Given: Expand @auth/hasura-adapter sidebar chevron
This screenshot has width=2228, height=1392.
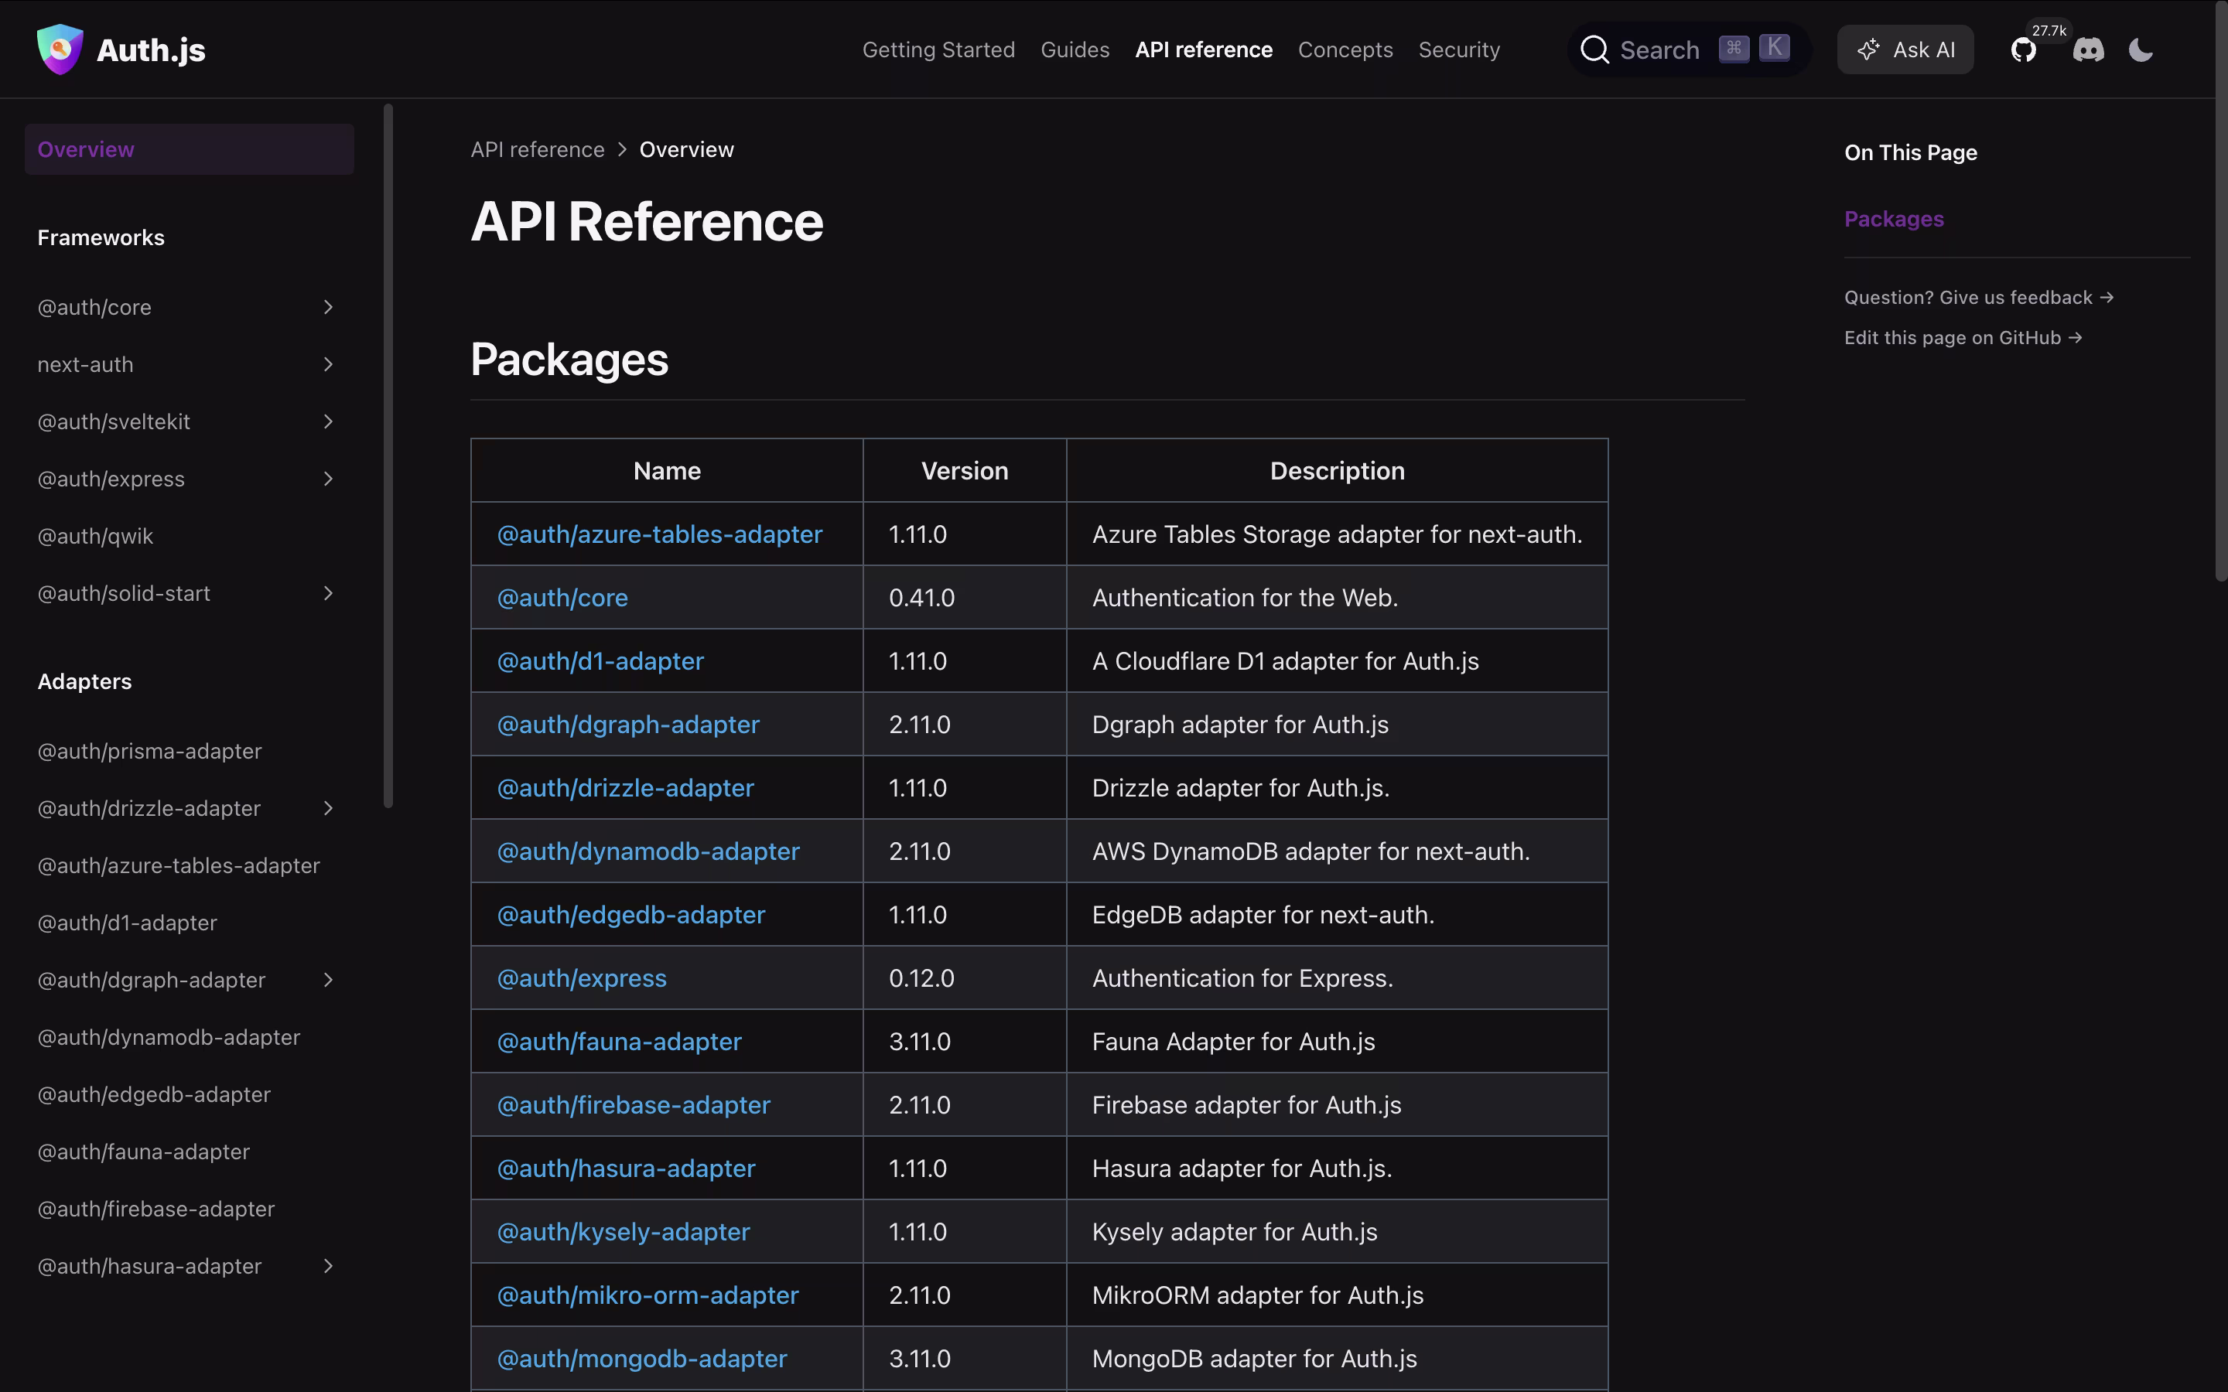Looking at the screenshot, I should coord(328,1266).
